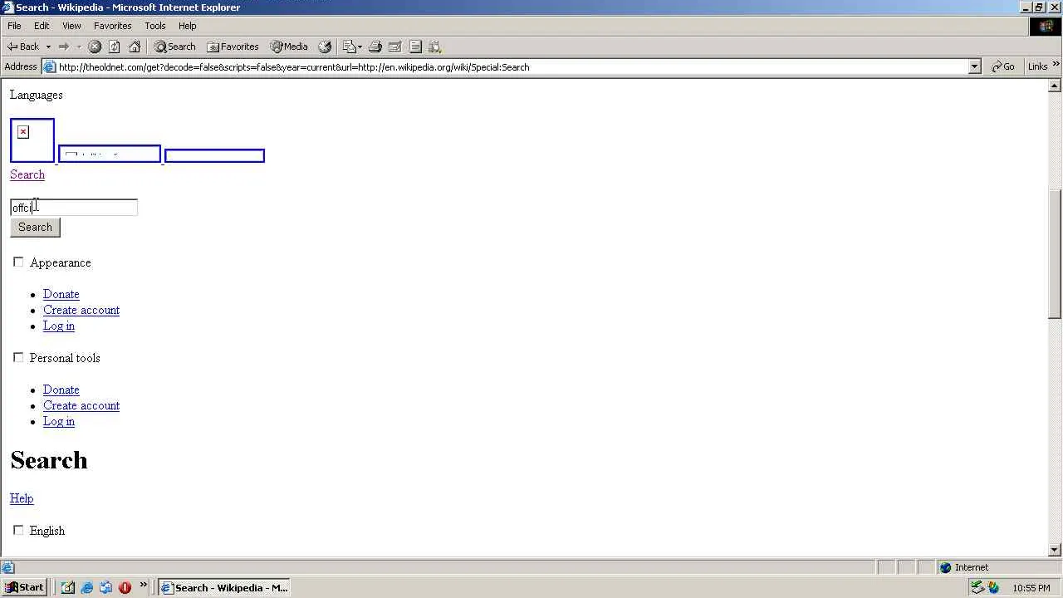
Task: Click the Wikipedia search text box
Action: click(x=74, y=208)
